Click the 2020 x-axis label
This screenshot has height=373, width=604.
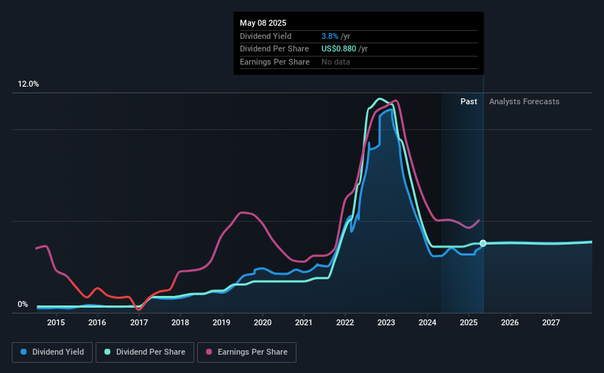point(263,322)
